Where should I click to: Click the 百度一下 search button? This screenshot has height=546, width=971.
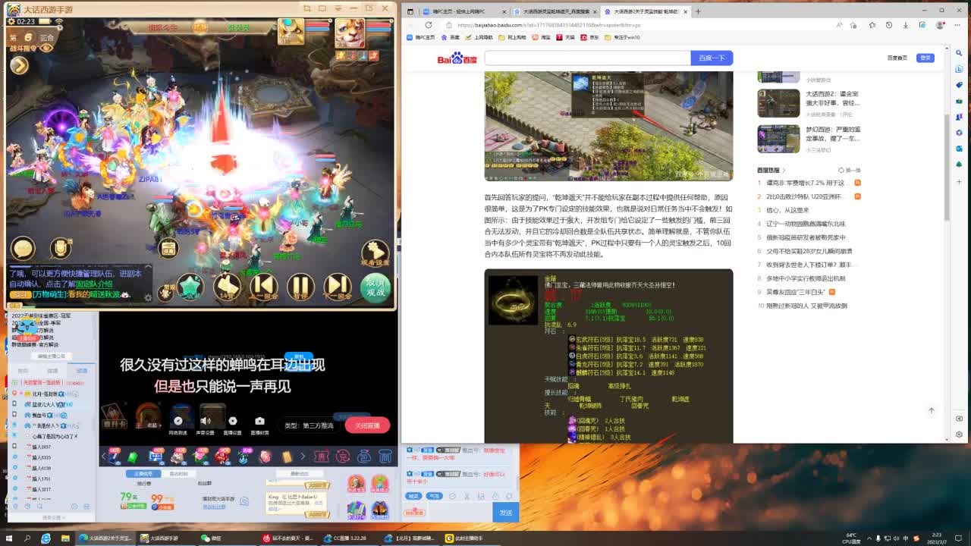711,58
